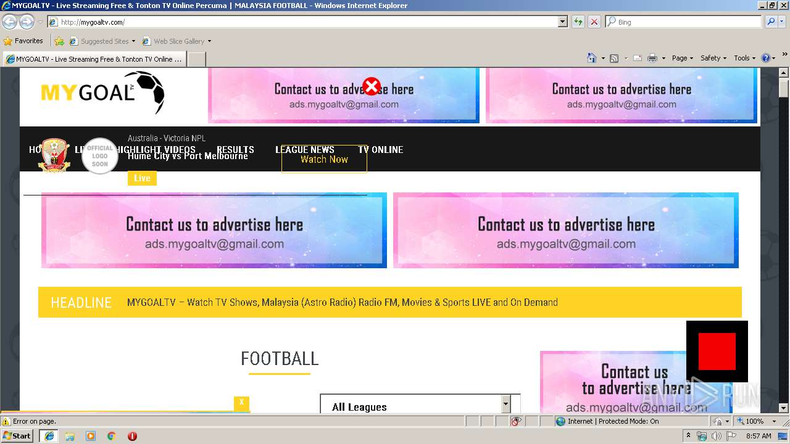Stop loading with the red X icon

click(594, 22)
